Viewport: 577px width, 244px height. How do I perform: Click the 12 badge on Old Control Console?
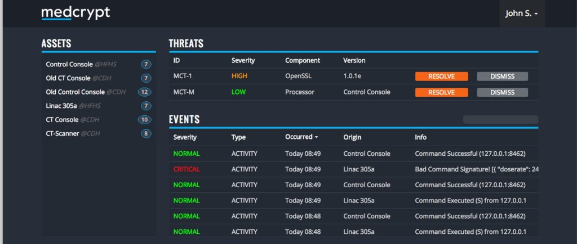tap(145, 92)
